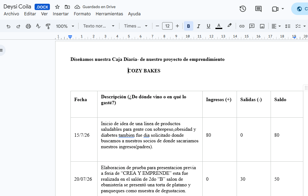Click the font size field
This screenshot has width=308, height=196.
click(167, 26)
